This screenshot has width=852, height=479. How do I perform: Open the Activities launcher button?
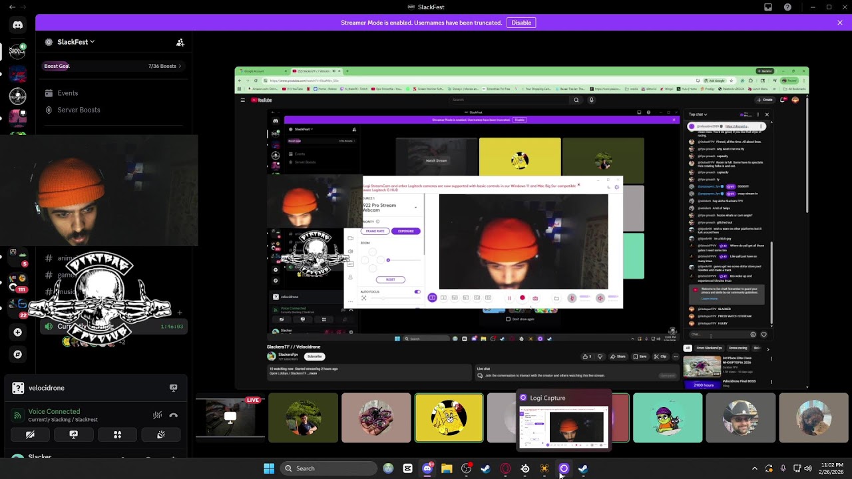point(117,434)
